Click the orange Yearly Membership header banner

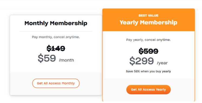click(148, 20)
